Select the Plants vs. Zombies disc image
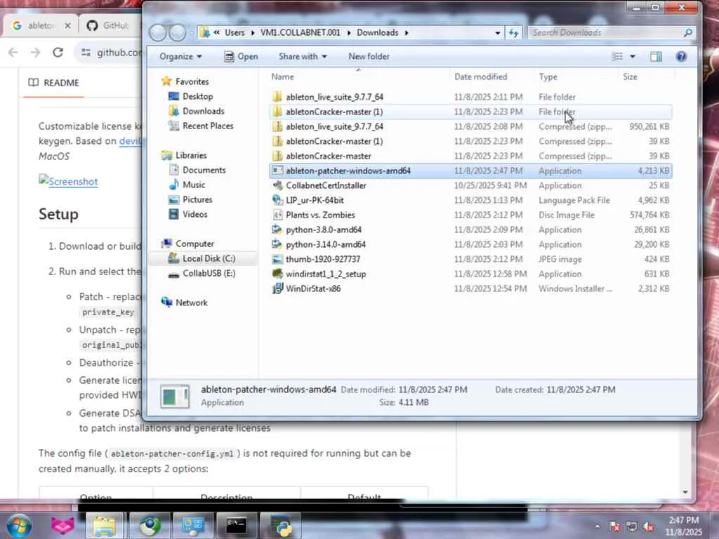The image size is (719, 539). (470, 215)
